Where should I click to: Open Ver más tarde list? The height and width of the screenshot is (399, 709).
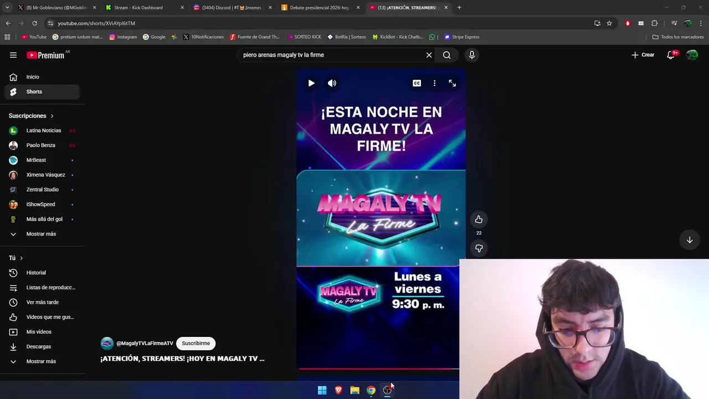coord(42,302)
